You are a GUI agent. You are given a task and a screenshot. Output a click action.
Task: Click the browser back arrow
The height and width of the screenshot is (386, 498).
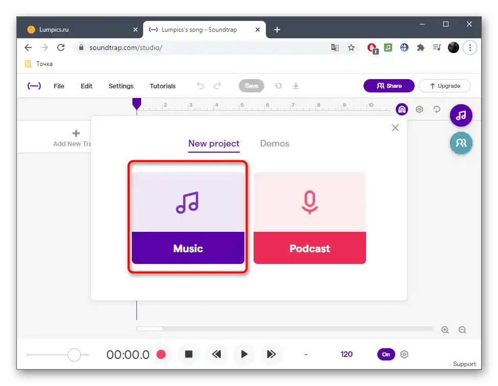pyautogui.click(x=28, y=47)
